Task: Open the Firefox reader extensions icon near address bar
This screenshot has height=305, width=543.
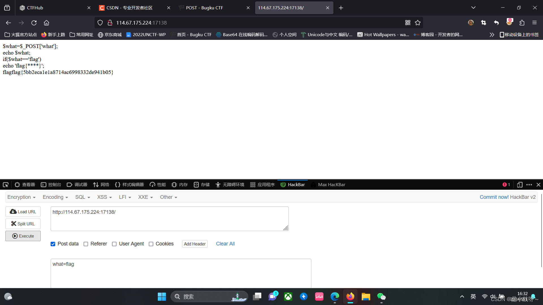Action: [522, 23]
